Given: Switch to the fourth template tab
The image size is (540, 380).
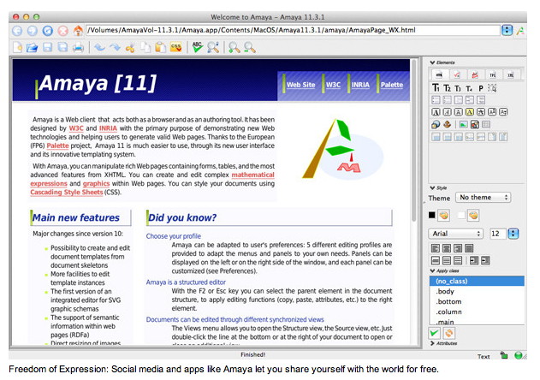Looking at the screenshot, I should 493,74.
